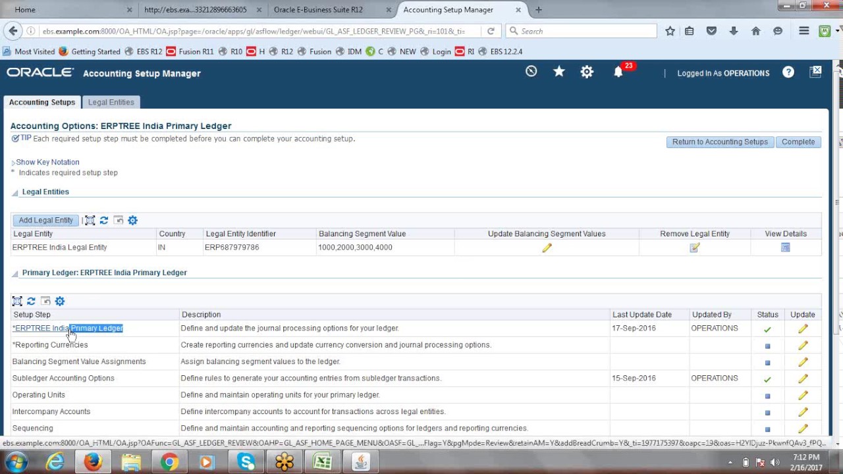Switch to the Accounting Setups tab

42,102
